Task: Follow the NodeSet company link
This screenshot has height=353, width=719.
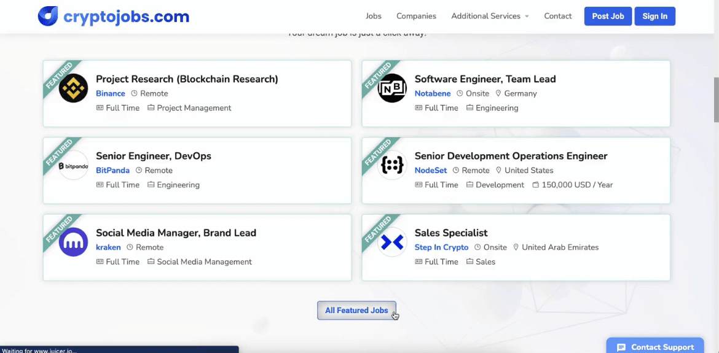Action: coord(431,170)
